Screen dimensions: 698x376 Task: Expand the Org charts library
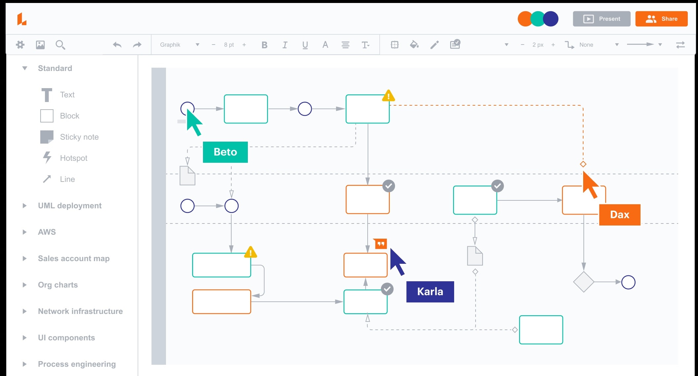(x=24, y=285)
